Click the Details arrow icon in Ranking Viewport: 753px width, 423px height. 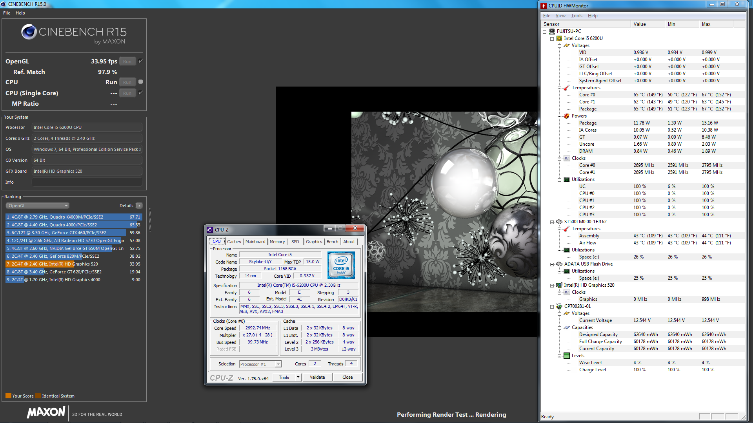(x=139, y=206)
